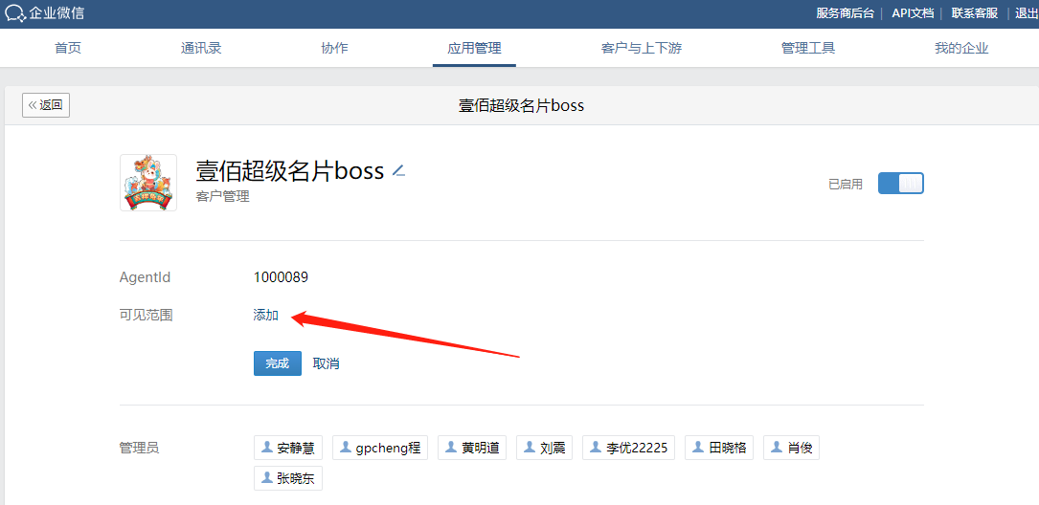Click person icon next to 李优22225

596,448
